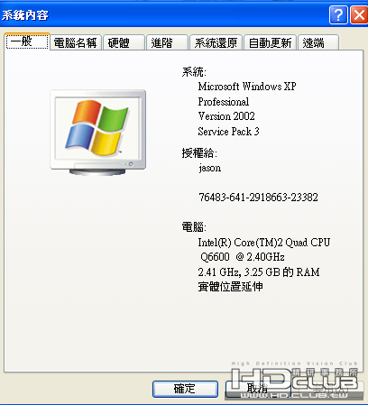
Task: Confirm with the 確定 button
Action: tap(185, 389)
